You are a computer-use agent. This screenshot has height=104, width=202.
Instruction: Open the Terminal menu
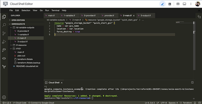point(55,10)
